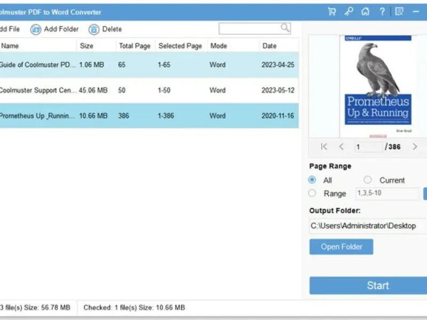Click the date cell 2023-05-12
The height and width of the screenshot is (320, 427).
click(x=278, y=90)
